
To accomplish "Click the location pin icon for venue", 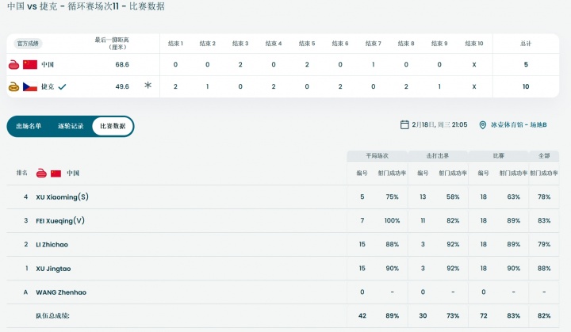I will point(483,124).
